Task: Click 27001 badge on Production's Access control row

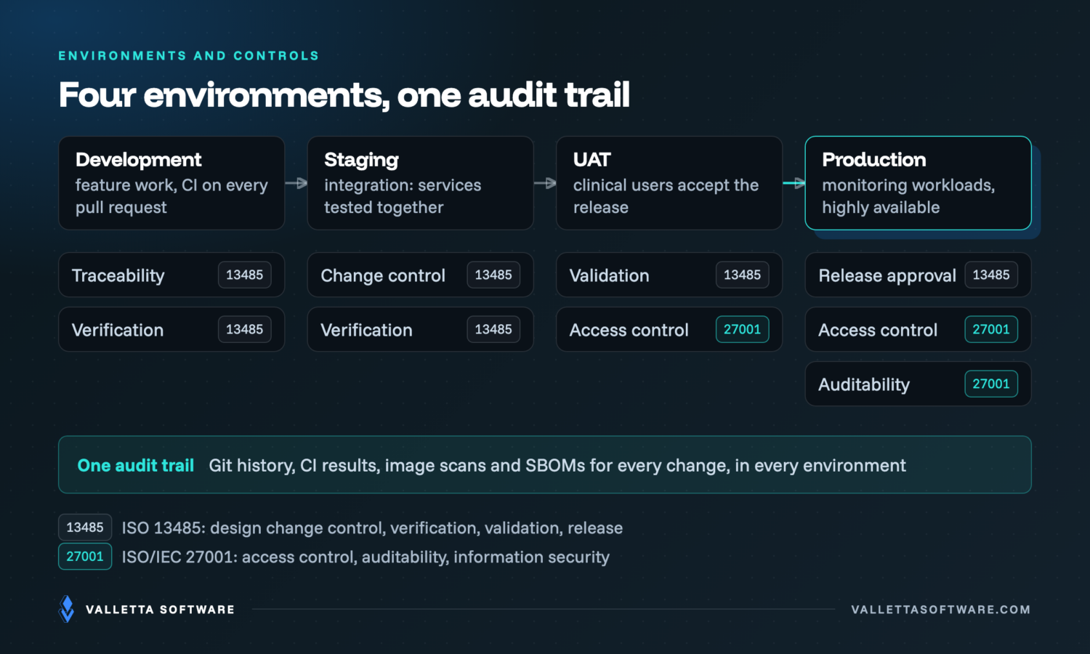Action: tap(991, 329)
